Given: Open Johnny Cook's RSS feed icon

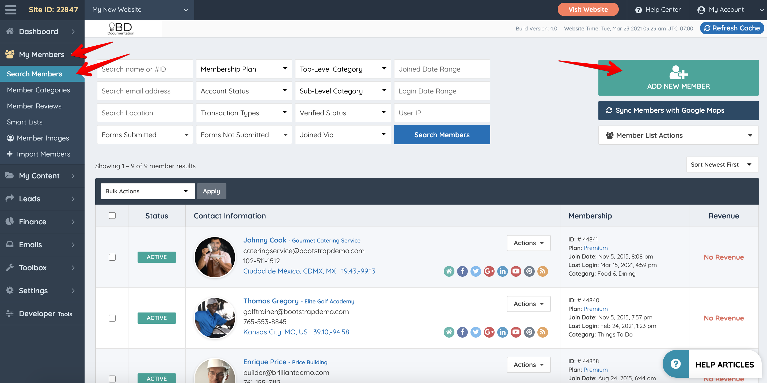Looking at the screenshot, I should click(x=542, y=271).
